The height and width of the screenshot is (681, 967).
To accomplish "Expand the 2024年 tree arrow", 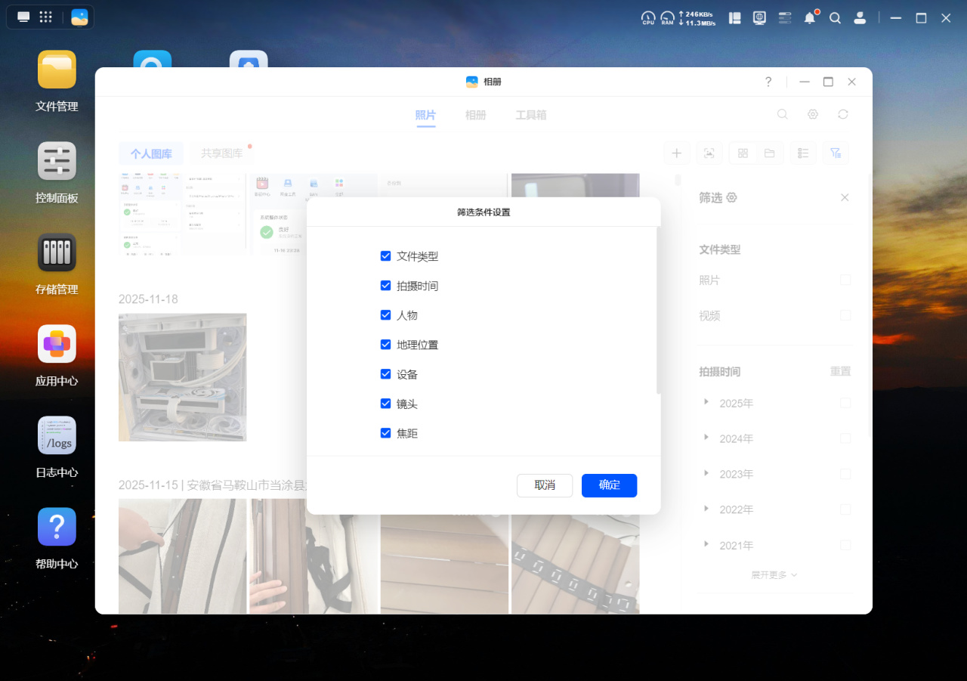I will [x=706, y=438].
